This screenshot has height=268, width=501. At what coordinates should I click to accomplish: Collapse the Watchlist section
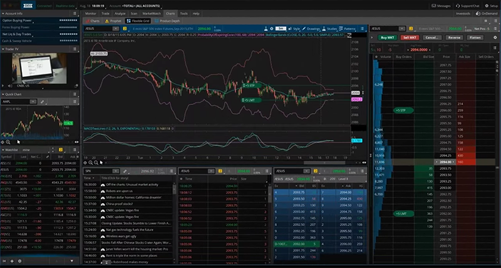[x=3, y=150]
